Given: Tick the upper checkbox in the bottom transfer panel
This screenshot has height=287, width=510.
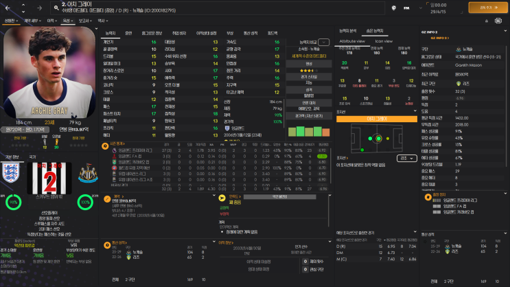Looking at the screenshot, I should [x=305, y=261].
